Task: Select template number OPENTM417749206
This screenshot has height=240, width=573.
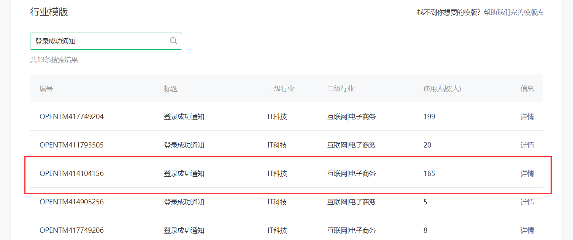Action: (71, 231)
